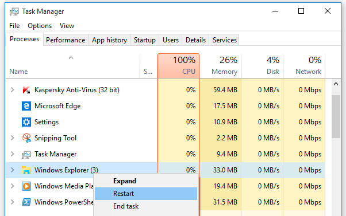Click the 10.9 MB memory value
Image resolution: width=346 pixels, height=216 pixels.
coord(225,122)
